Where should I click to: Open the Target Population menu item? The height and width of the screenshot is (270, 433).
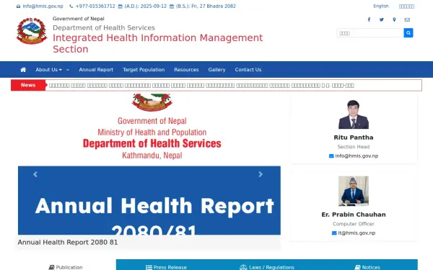click(144, 70)
